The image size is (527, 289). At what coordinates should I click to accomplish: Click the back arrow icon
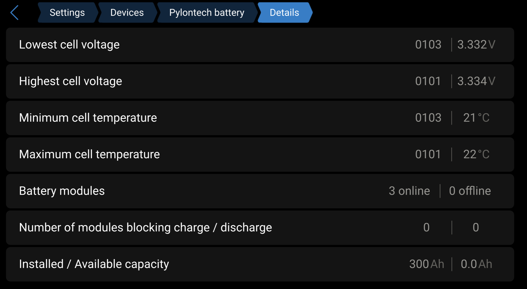coord(14,12)
